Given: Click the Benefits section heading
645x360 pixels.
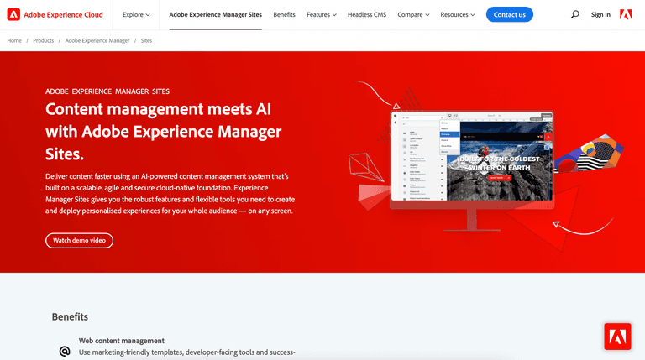Looking at the screenshot, I should tap(70, 317).
